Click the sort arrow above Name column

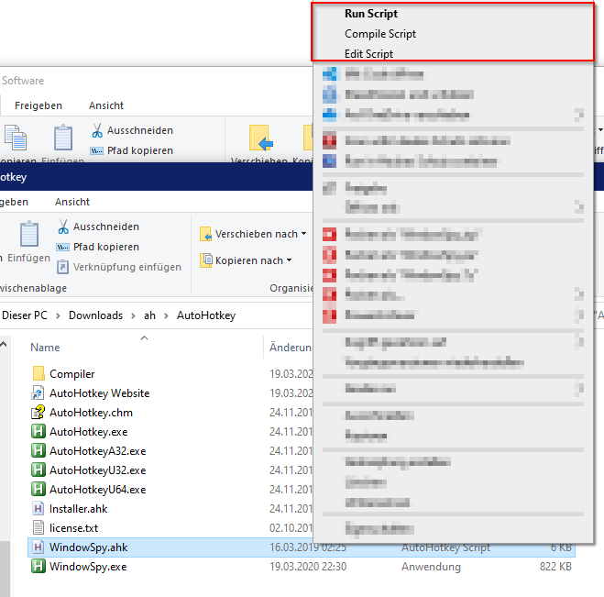pyautogui.click(x=145, y=338)
